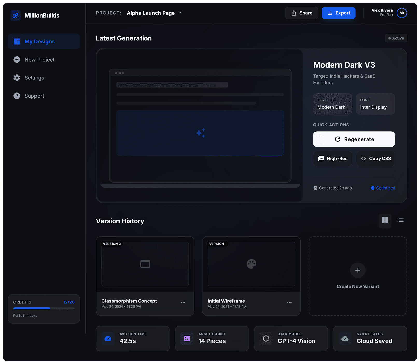Viewport: 420px width, 364px height.
Task: Click the MillionBuilds rocket logo icon
Action: coord(16,15)
